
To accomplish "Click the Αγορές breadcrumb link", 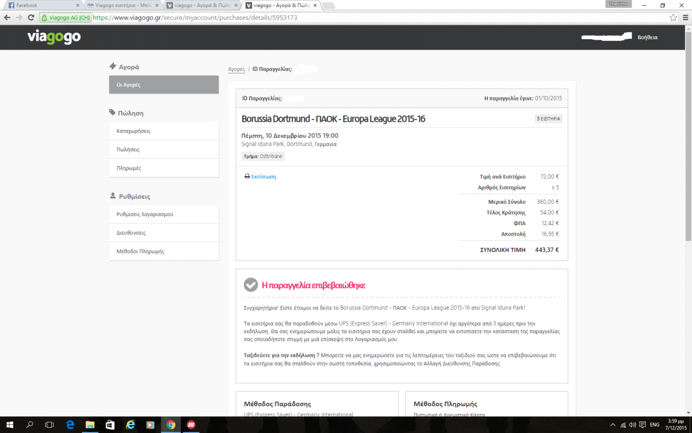I will (236, 69).
